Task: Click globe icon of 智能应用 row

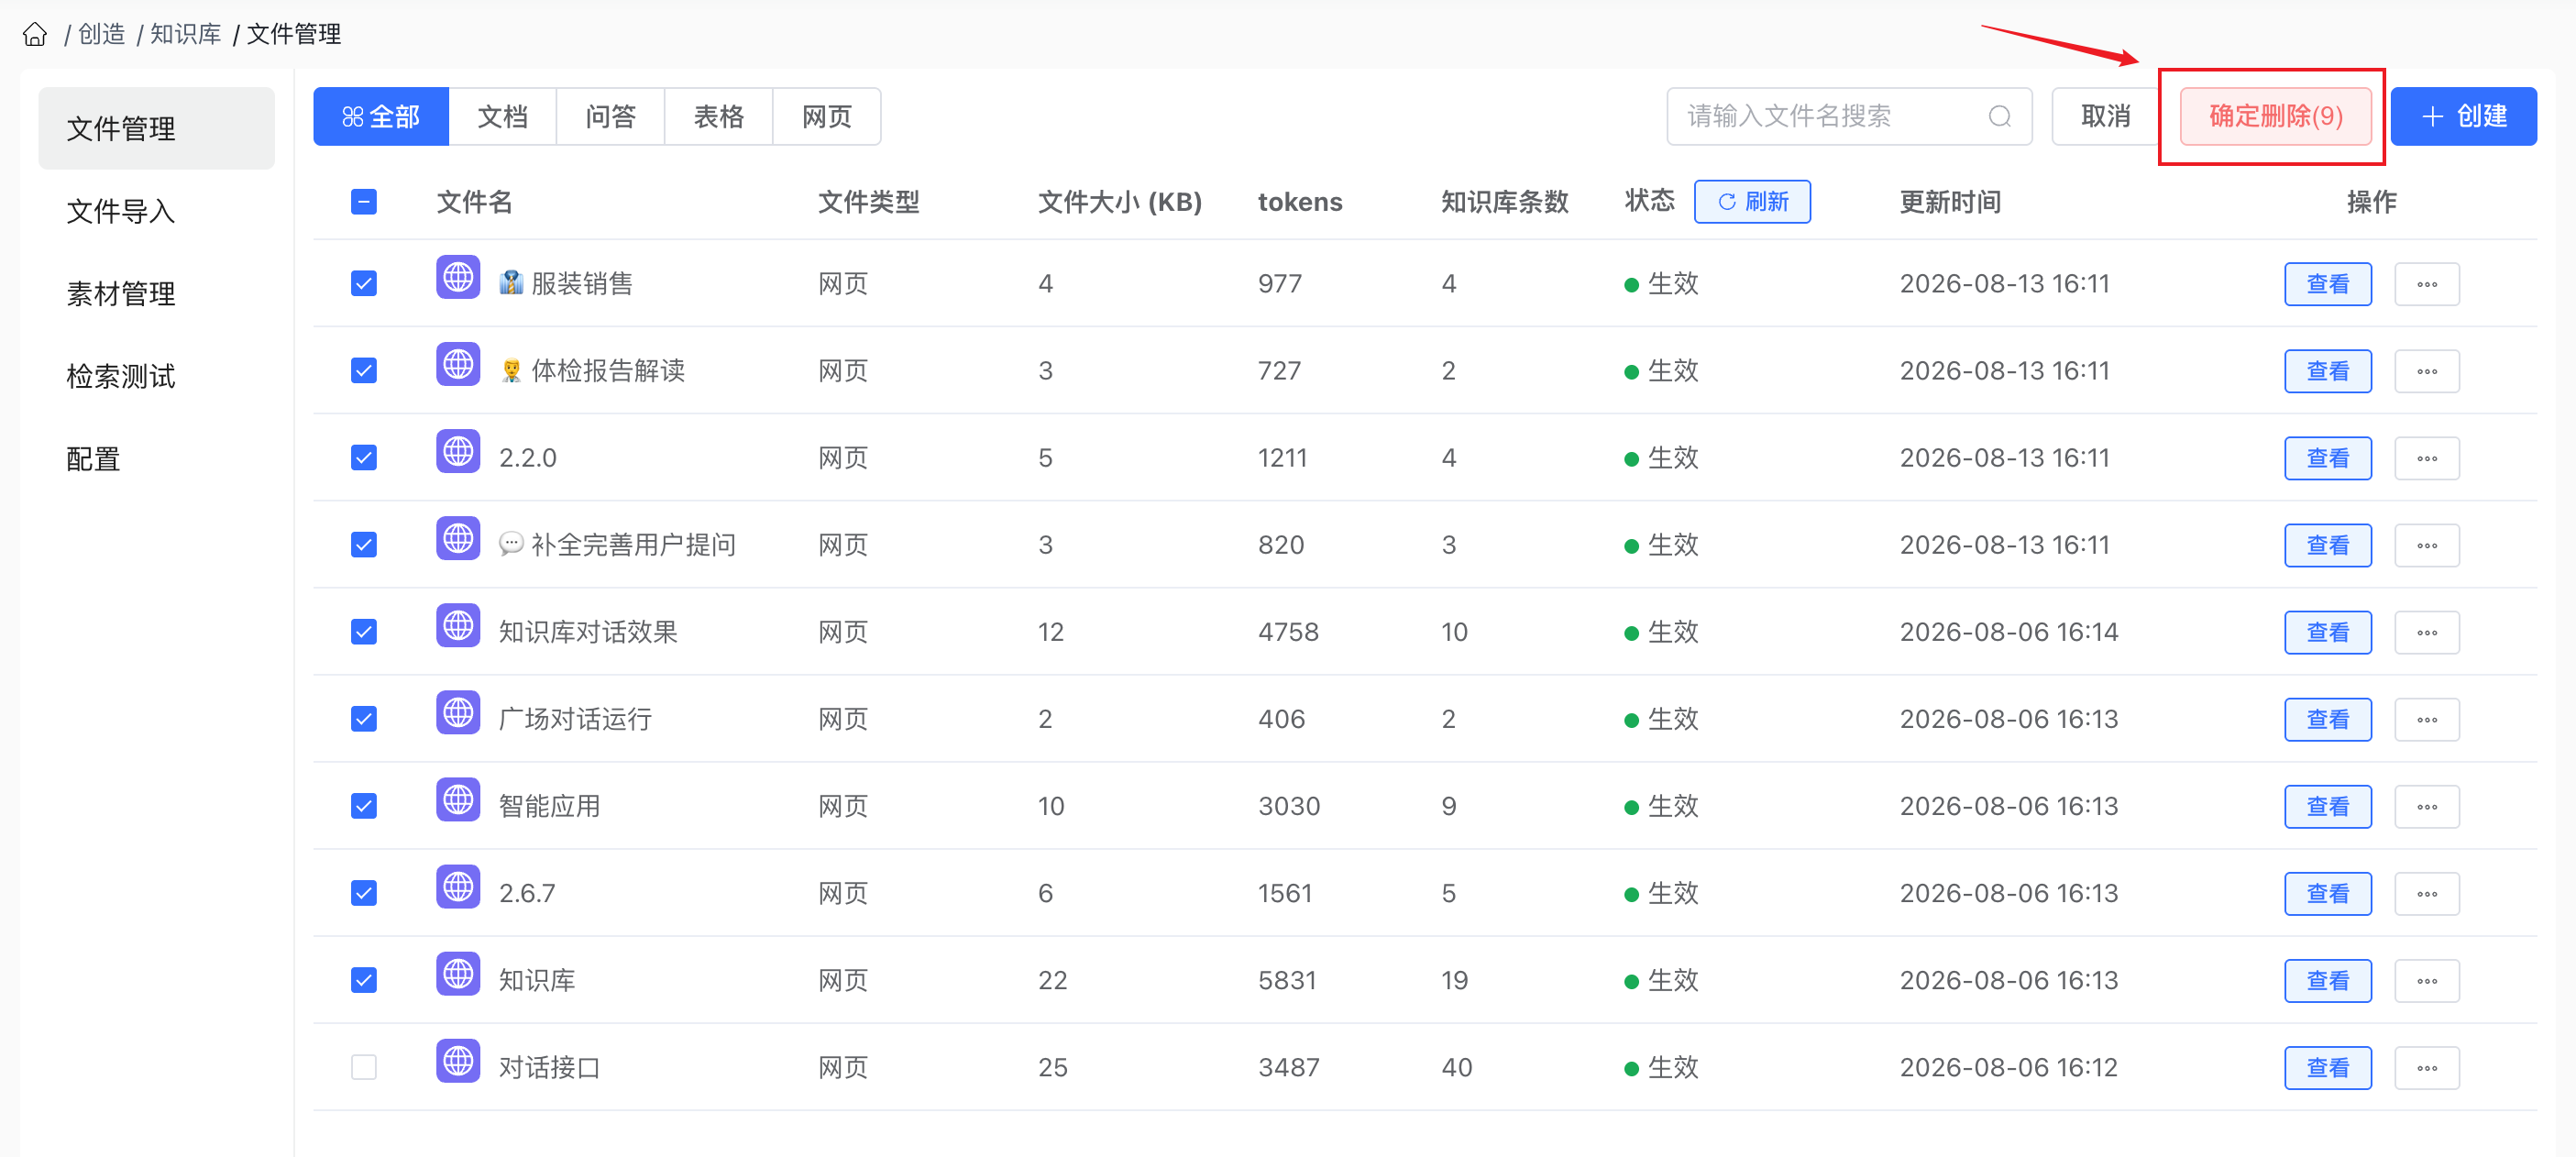Action: [458, 799]
